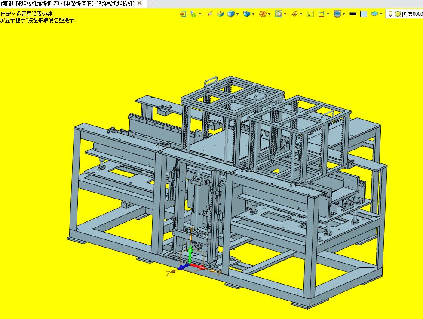Open the datum display dropdown arrow
423x319 pixels.
(200, 14)
